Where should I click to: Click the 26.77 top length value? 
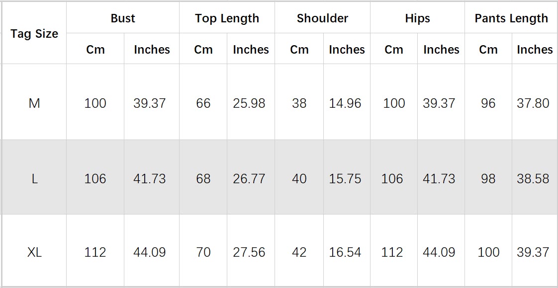(x=249, y=179)
